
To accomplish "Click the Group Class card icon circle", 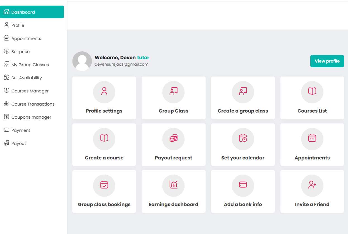I will pyautogui.click(x=173, y=92).
